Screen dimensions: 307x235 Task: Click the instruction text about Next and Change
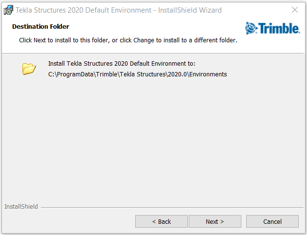click(x=128, y=40)
